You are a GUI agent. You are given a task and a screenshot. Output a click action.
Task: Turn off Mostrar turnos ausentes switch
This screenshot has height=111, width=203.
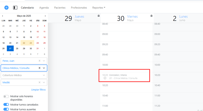6,109
